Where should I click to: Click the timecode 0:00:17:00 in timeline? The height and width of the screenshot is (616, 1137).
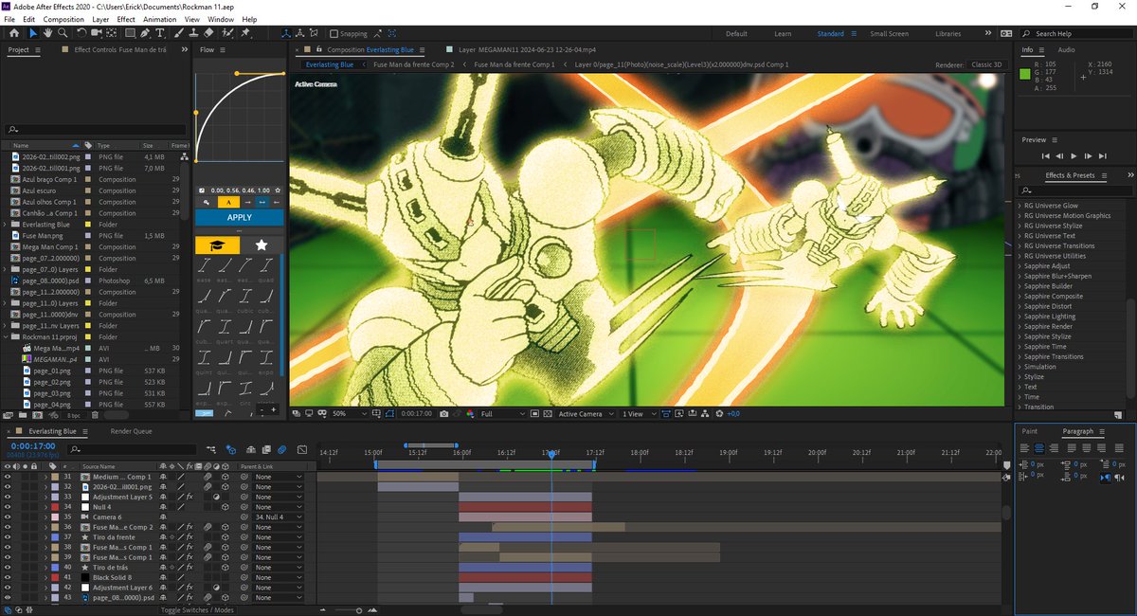click(32, 445)
